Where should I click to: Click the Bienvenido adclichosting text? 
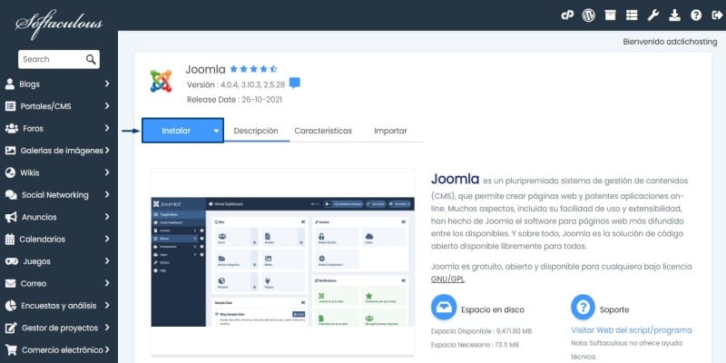tap(670, 42)
